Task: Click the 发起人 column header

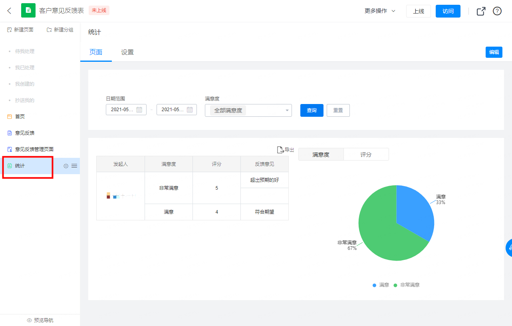Action: pos(121,164)
